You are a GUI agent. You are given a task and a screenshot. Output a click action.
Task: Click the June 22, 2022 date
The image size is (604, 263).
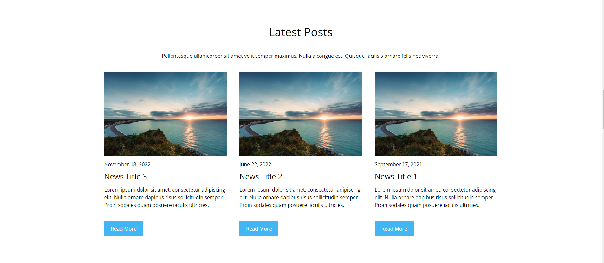tap(255, 164)
